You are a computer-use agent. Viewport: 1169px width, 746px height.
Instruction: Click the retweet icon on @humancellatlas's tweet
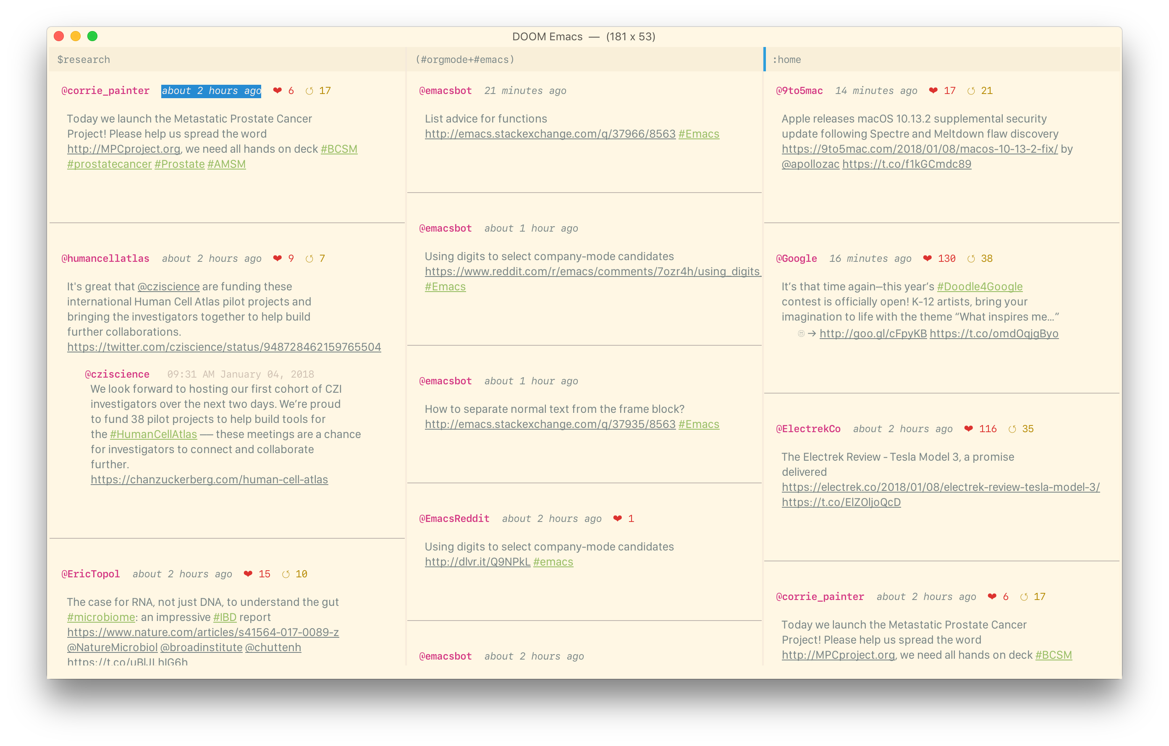(x=310, y=258)
